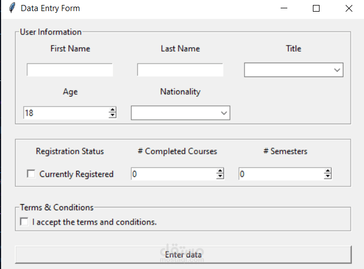Focus the First Name text field

click(x=69, y=70)
